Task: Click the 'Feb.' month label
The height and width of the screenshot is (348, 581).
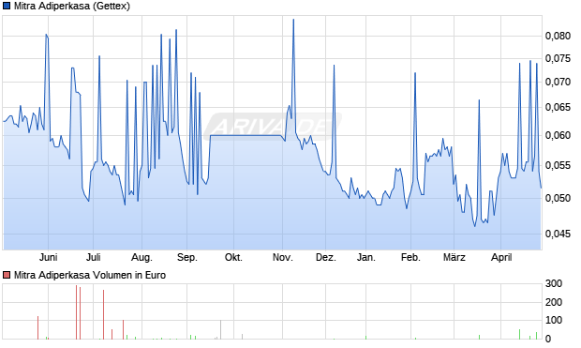Action: pos(410,257)
